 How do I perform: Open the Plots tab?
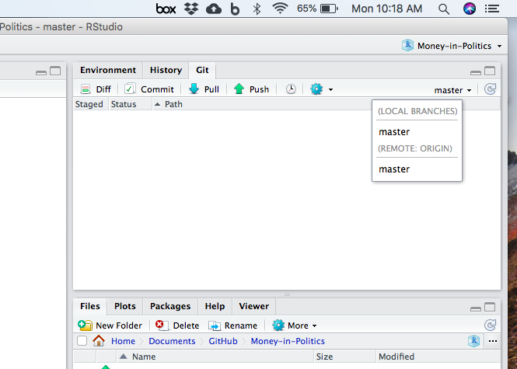(x=125, y=306)
